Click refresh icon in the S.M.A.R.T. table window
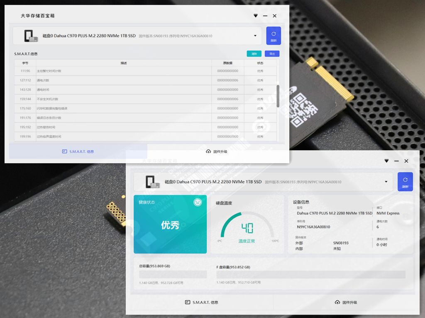Image resolution: width=425 pixels, height=318 pixels. pos(274,34)
